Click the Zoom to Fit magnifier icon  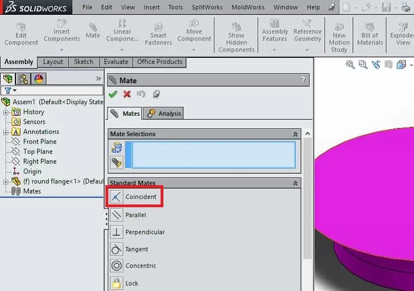pyautogui.click(x=350, y=64)
